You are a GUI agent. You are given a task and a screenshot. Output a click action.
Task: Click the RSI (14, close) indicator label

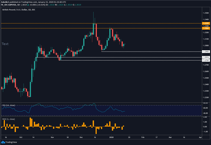[x=9, y=106]
